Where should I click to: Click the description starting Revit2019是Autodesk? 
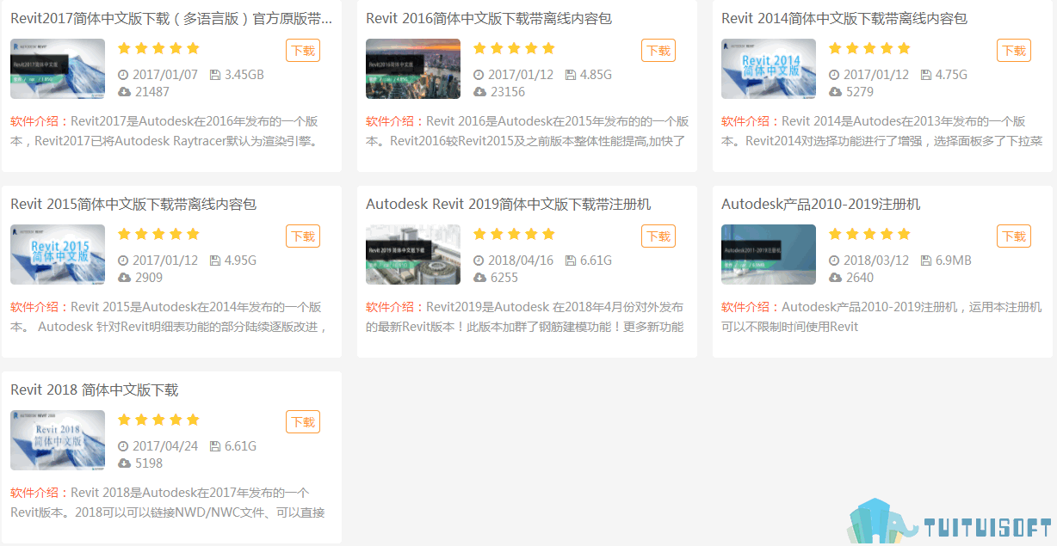[x=525, y=316]
